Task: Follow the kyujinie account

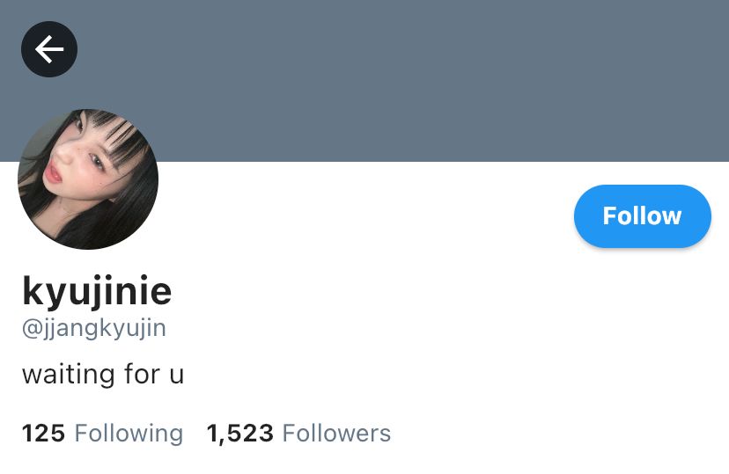Action: point(643,215)
